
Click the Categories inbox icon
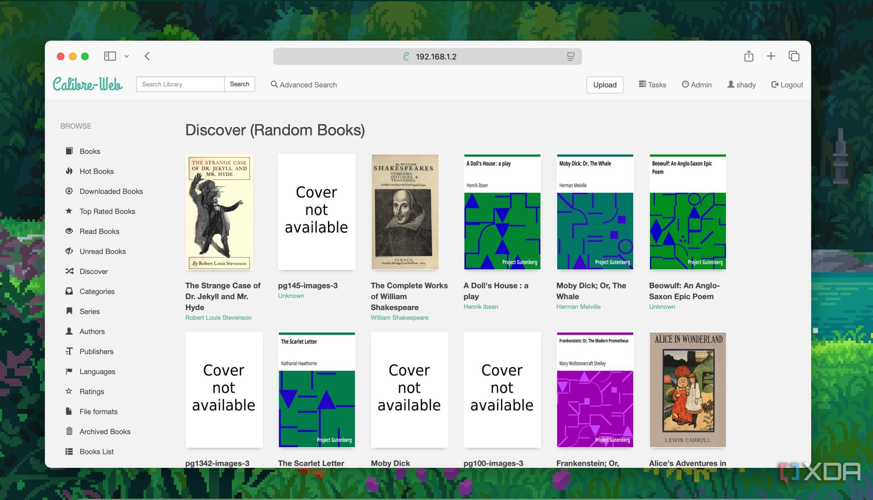[69, 291]
